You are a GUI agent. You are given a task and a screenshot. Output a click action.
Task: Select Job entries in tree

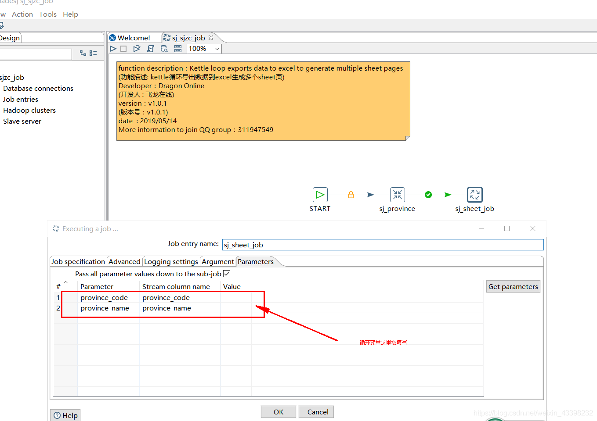(21, 99)
